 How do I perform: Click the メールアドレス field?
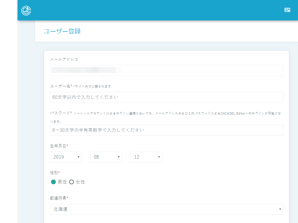(166, 70)
